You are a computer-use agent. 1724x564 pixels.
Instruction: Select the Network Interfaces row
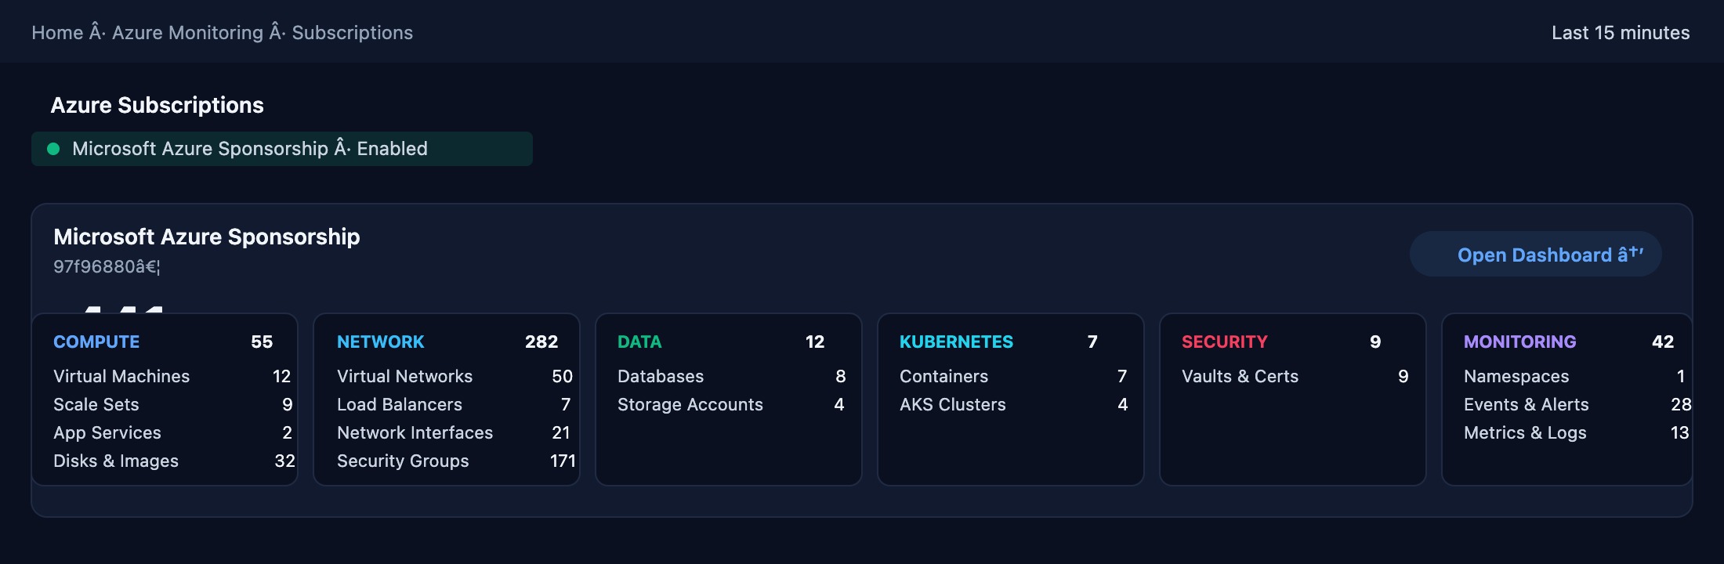[x=454, y=432]
